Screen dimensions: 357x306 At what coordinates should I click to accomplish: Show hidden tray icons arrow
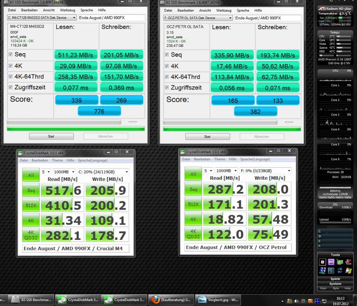(282, 301)
